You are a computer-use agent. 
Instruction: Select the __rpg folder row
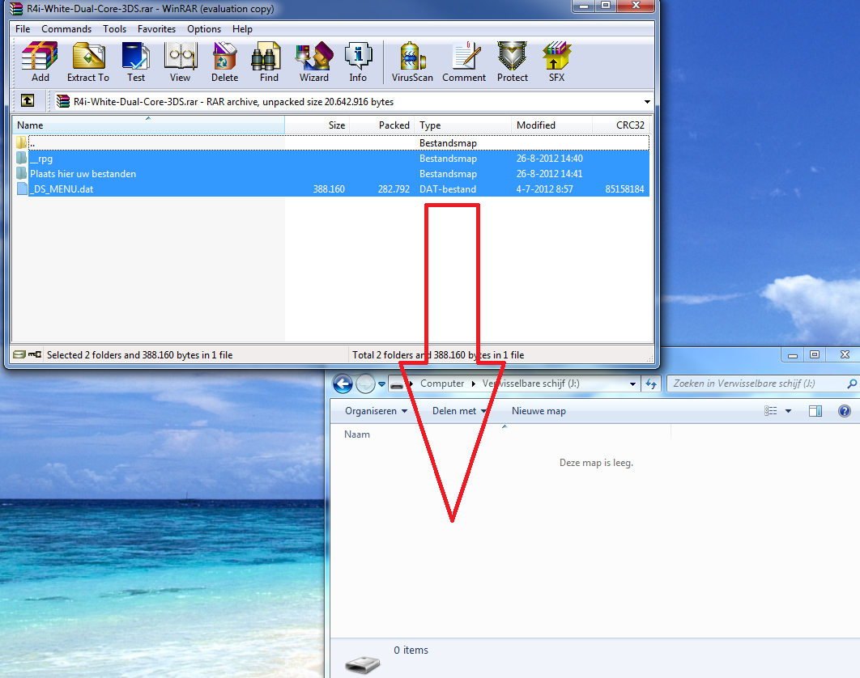click(x=331, y=159)
